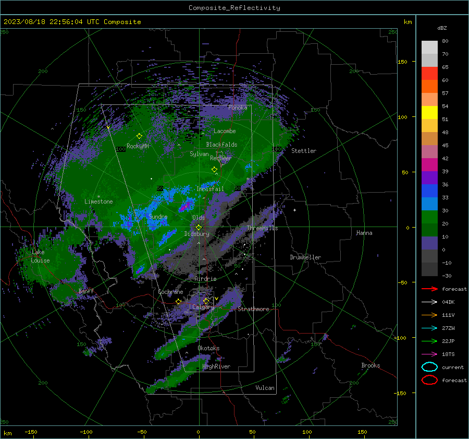Click the Innisfail city label
469x439 pixels.
click(x=210, y=189)
